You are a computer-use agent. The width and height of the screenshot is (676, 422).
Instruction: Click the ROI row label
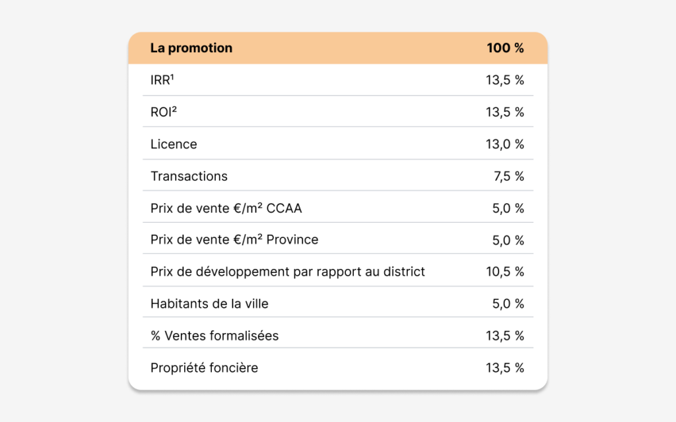coord(164,112)
